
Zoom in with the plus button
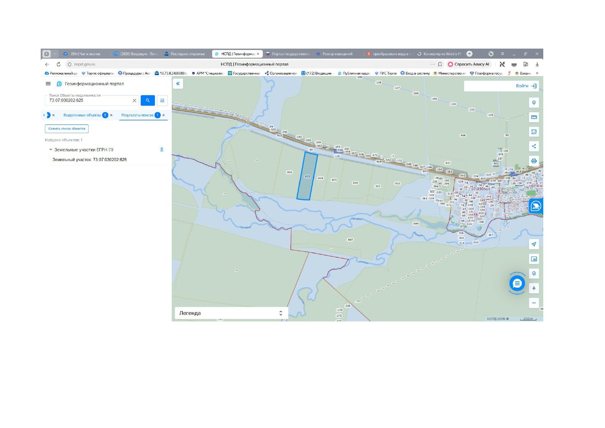click(534, 288)
